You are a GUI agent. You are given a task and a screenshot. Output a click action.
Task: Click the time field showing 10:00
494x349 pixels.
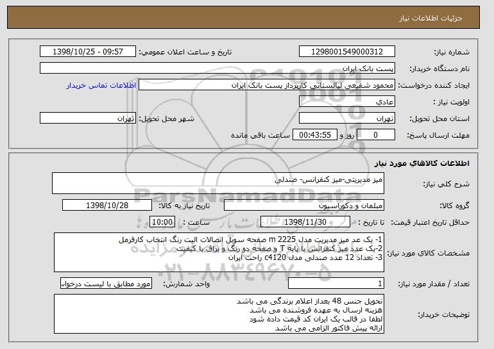coord(162,222)
